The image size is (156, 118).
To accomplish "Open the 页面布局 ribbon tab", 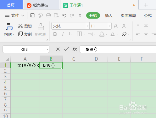I will coord(128,15).
